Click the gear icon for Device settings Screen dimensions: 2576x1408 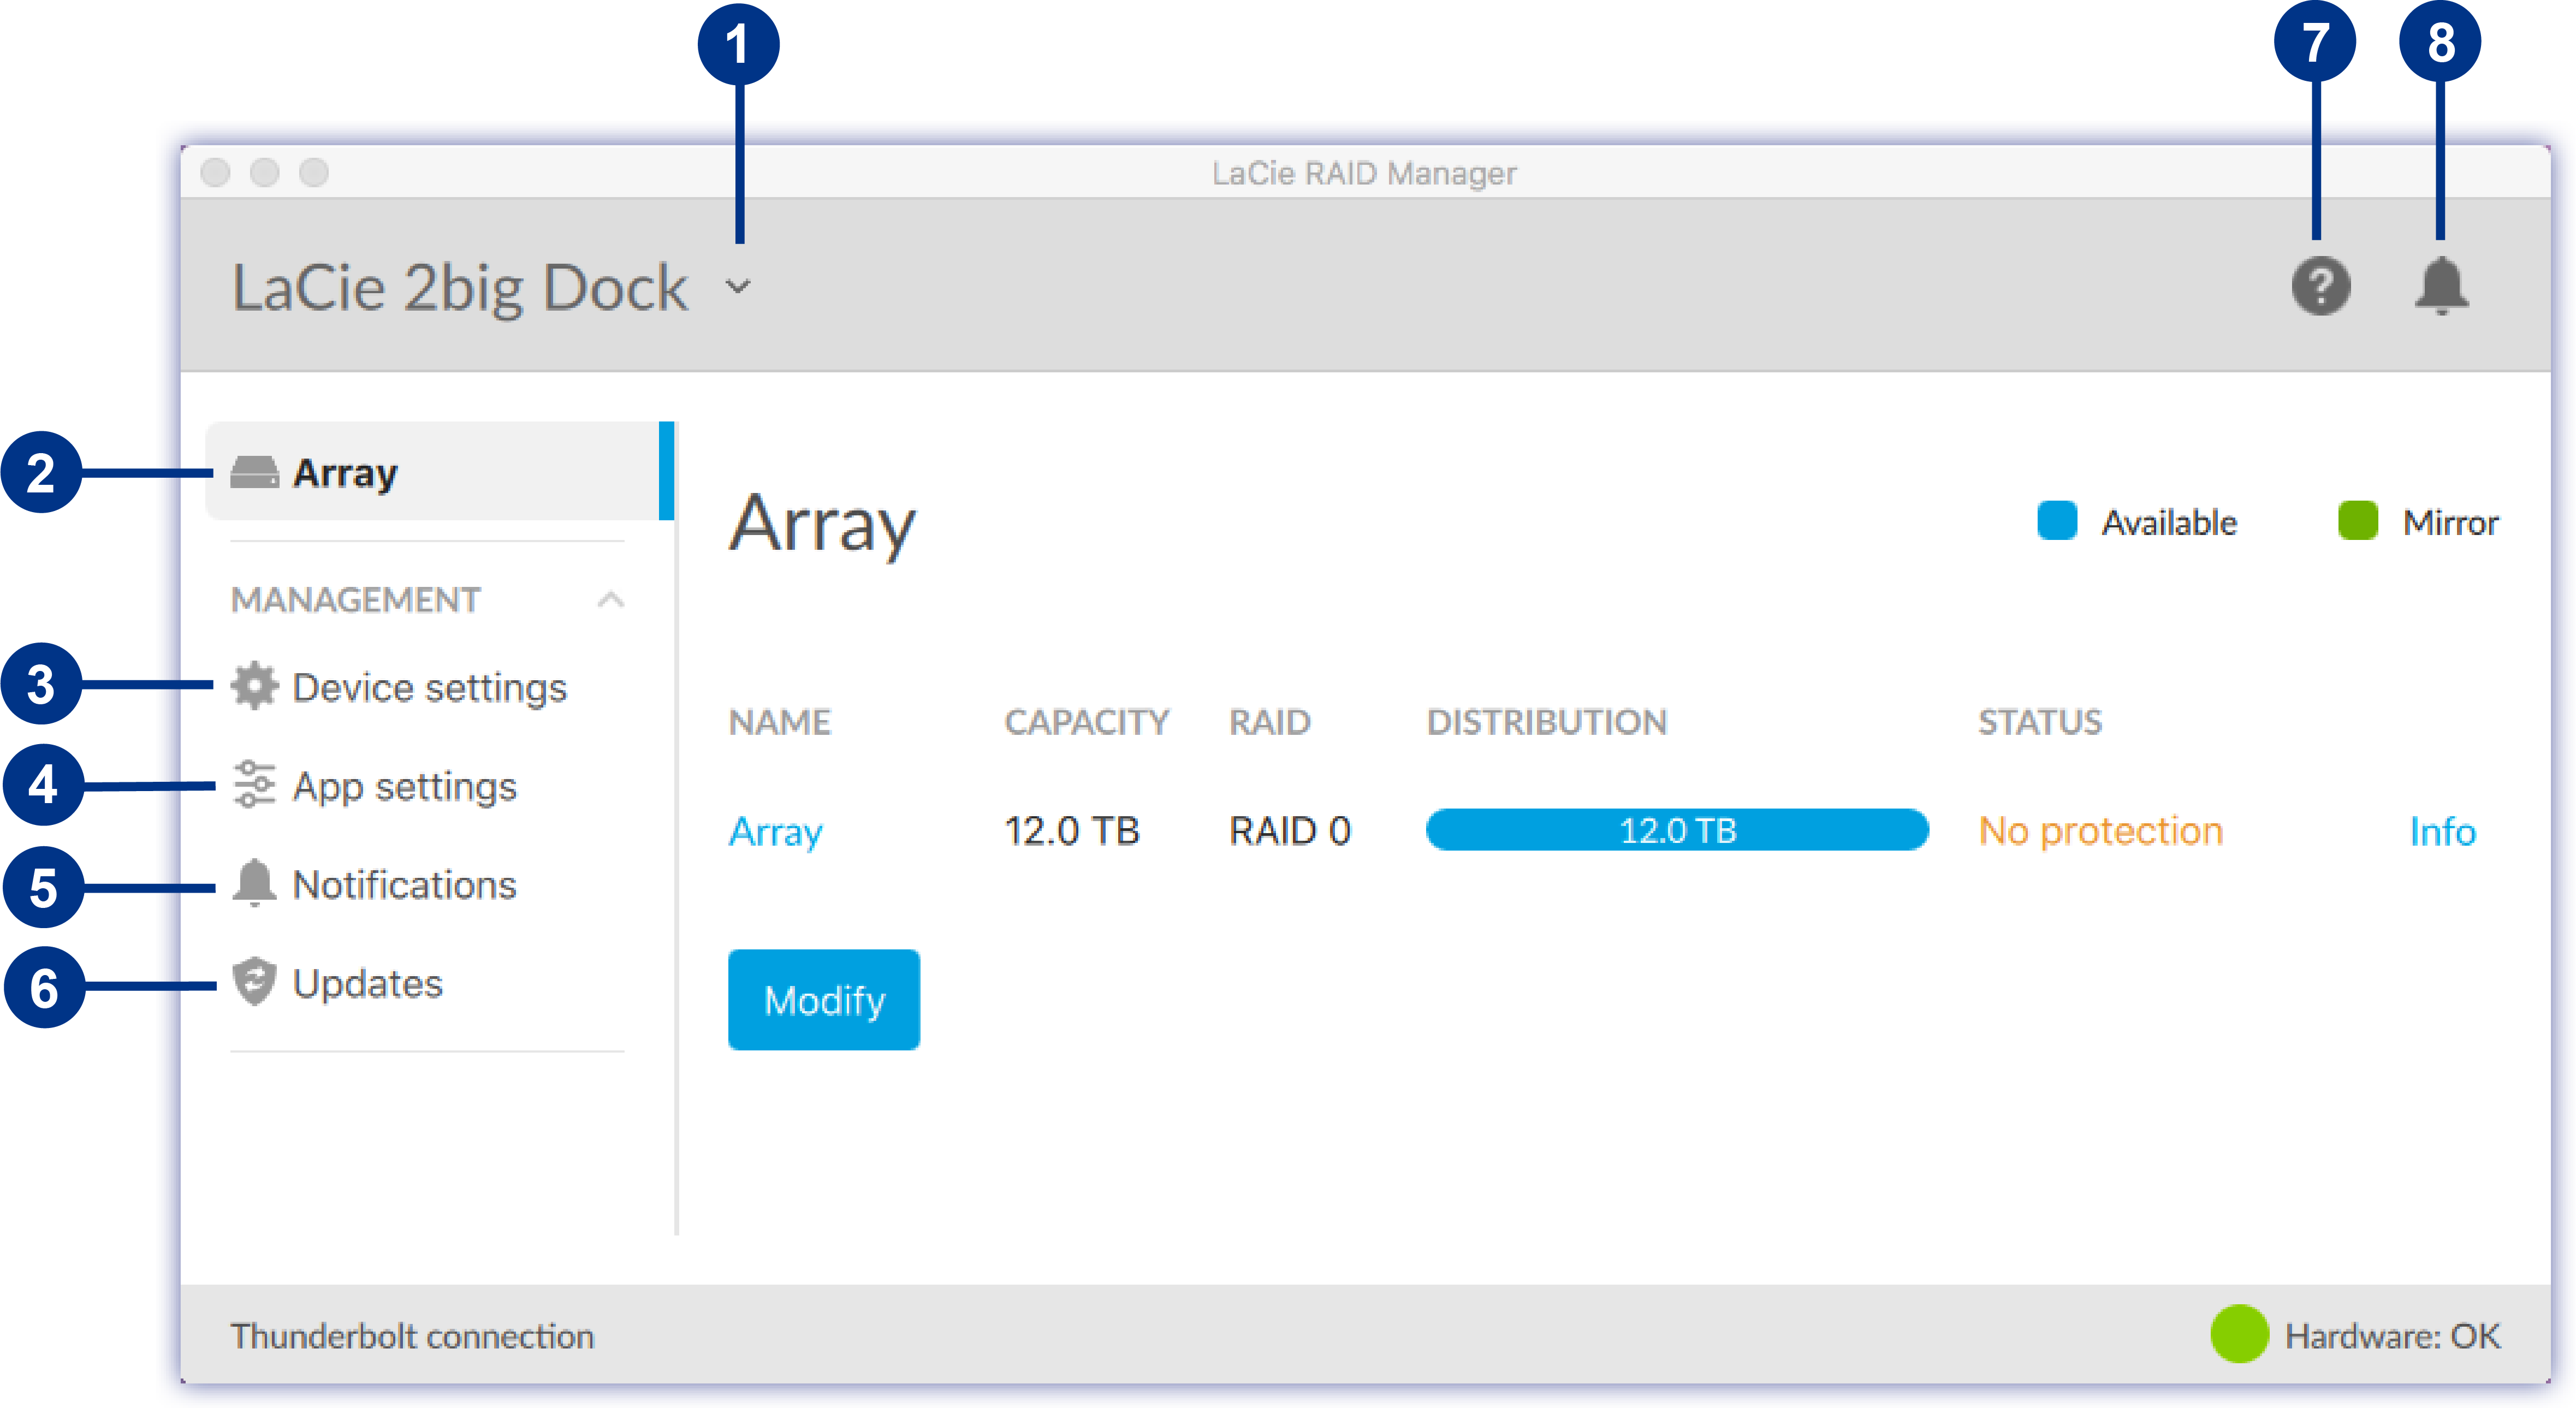click(254, 686)
